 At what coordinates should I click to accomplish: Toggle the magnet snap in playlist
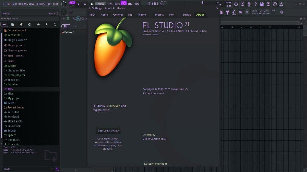point(68,19)
